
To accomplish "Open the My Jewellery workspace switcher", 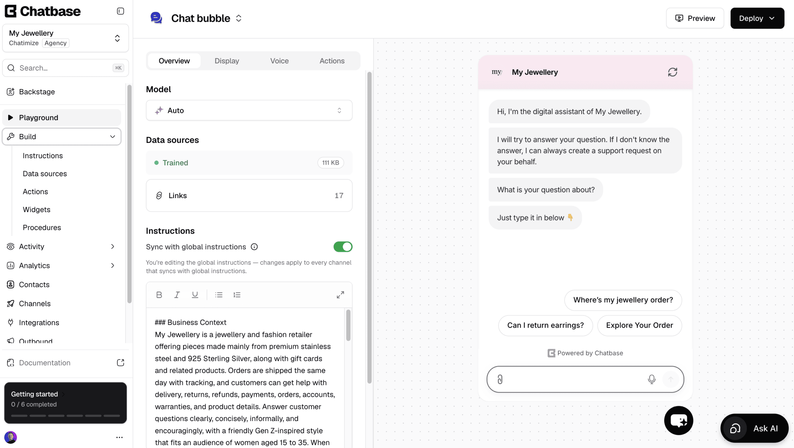I will tap(65, 38).
